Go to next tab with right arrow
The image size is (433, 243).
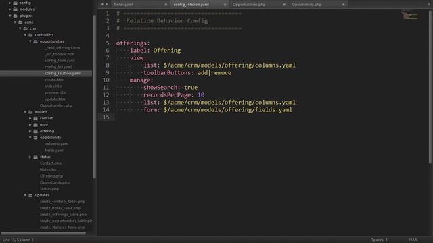click(107, 5)
